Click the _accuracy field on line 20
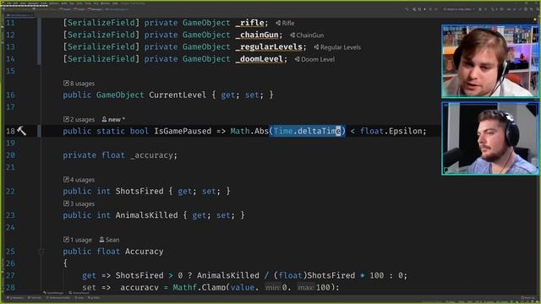The image size is (541, 304). coord(151,155)
